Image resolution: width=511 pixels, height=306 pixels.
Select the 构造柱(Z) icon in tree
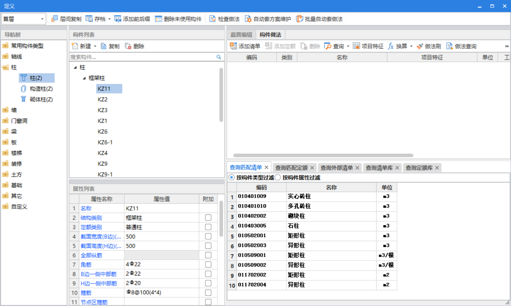click(24, 88)
